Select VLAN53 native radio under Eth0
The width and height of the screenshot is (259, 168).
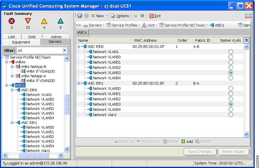click(x=231, y=73)
